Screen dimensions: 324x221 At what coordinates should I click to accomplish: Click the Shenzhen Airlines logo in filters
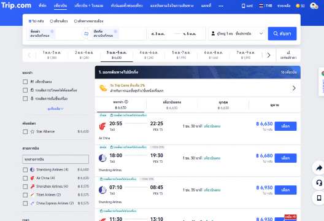tap(33, 187)
